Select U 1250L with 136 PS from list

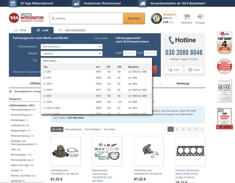(x=95, y=102)
